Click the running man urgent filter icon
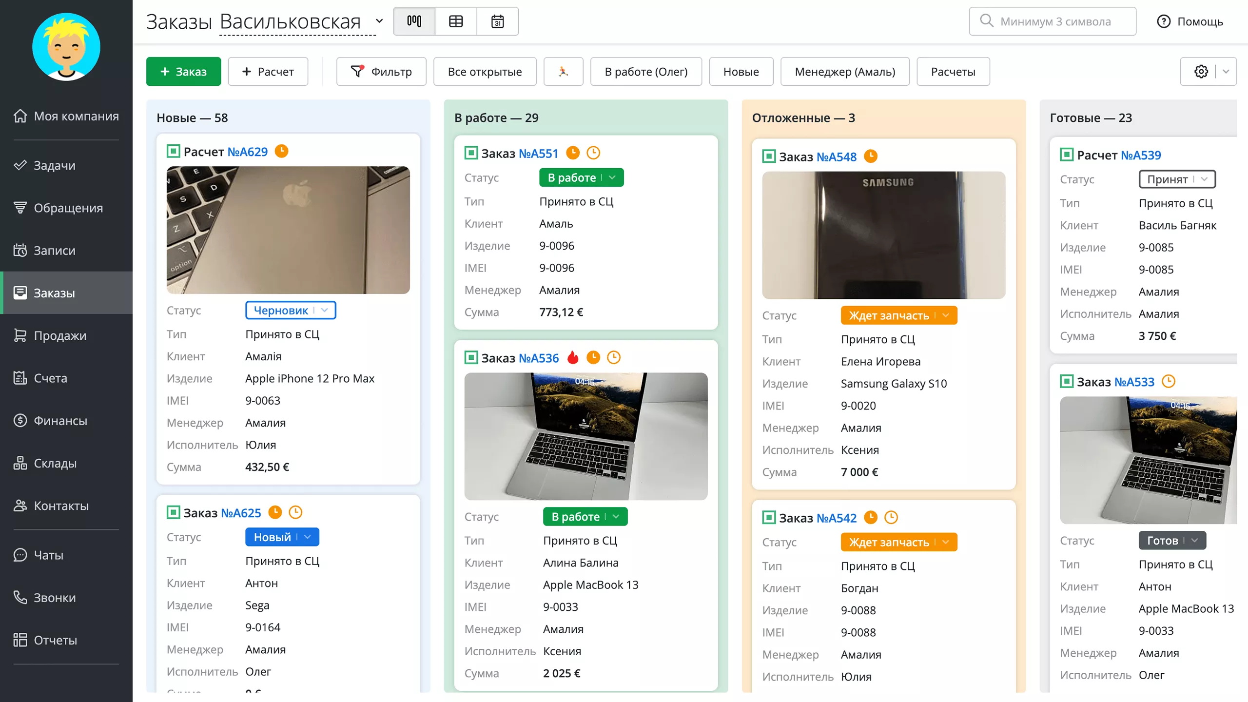This screenshot has width=1248, height=702. (x=563, y=72)
